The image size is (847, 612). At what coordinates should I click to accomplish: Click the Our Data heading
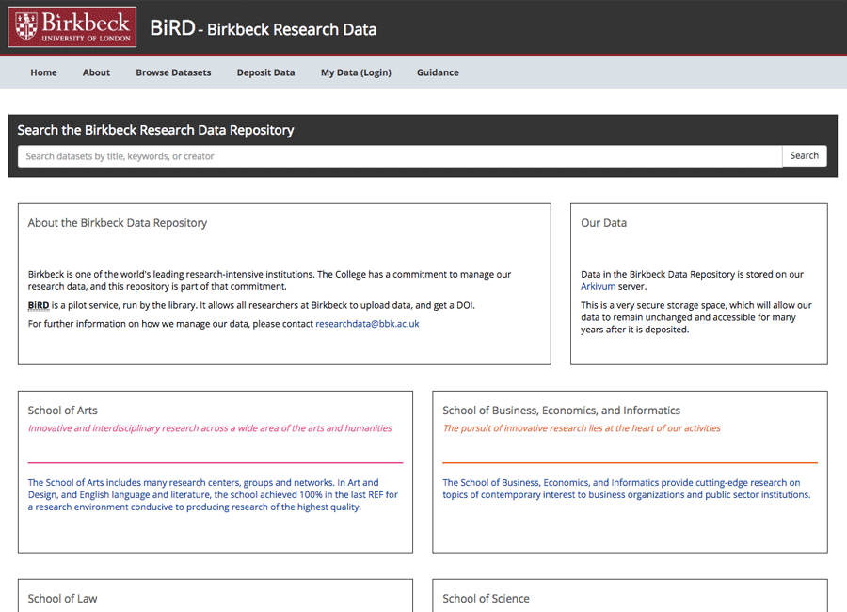pos(604,223)
